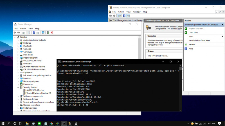The width and height of the screenshot is (225, 126).
Task: Switch to Command Prompt taskbar icon
Action: point(64,123)
